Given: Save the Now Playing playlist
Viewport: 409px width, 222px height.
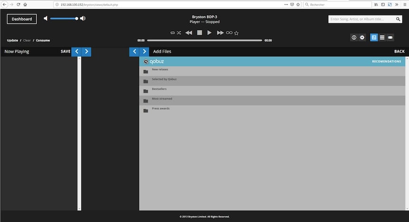Looking at the screenshot, I should (66, 52).
